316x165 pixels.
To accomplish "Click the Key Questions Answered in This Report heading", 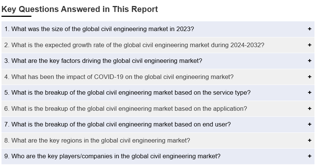I will [80, 9].
